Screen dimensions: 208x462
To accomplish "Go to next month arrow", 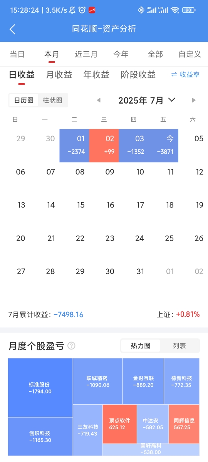I will pos(194,100).
